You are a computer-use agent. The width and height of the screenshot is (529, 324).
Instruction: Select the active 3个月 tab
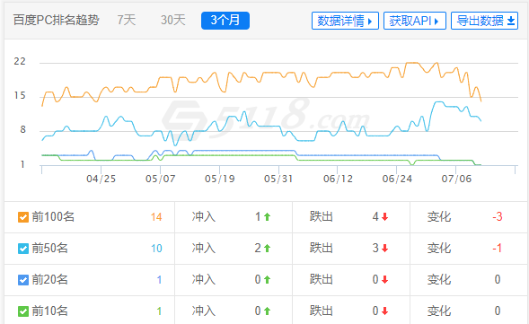point(225,21)
